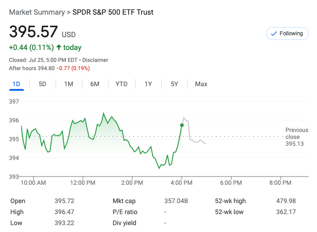Click the Disclaimer link

(x=95, y=60)
